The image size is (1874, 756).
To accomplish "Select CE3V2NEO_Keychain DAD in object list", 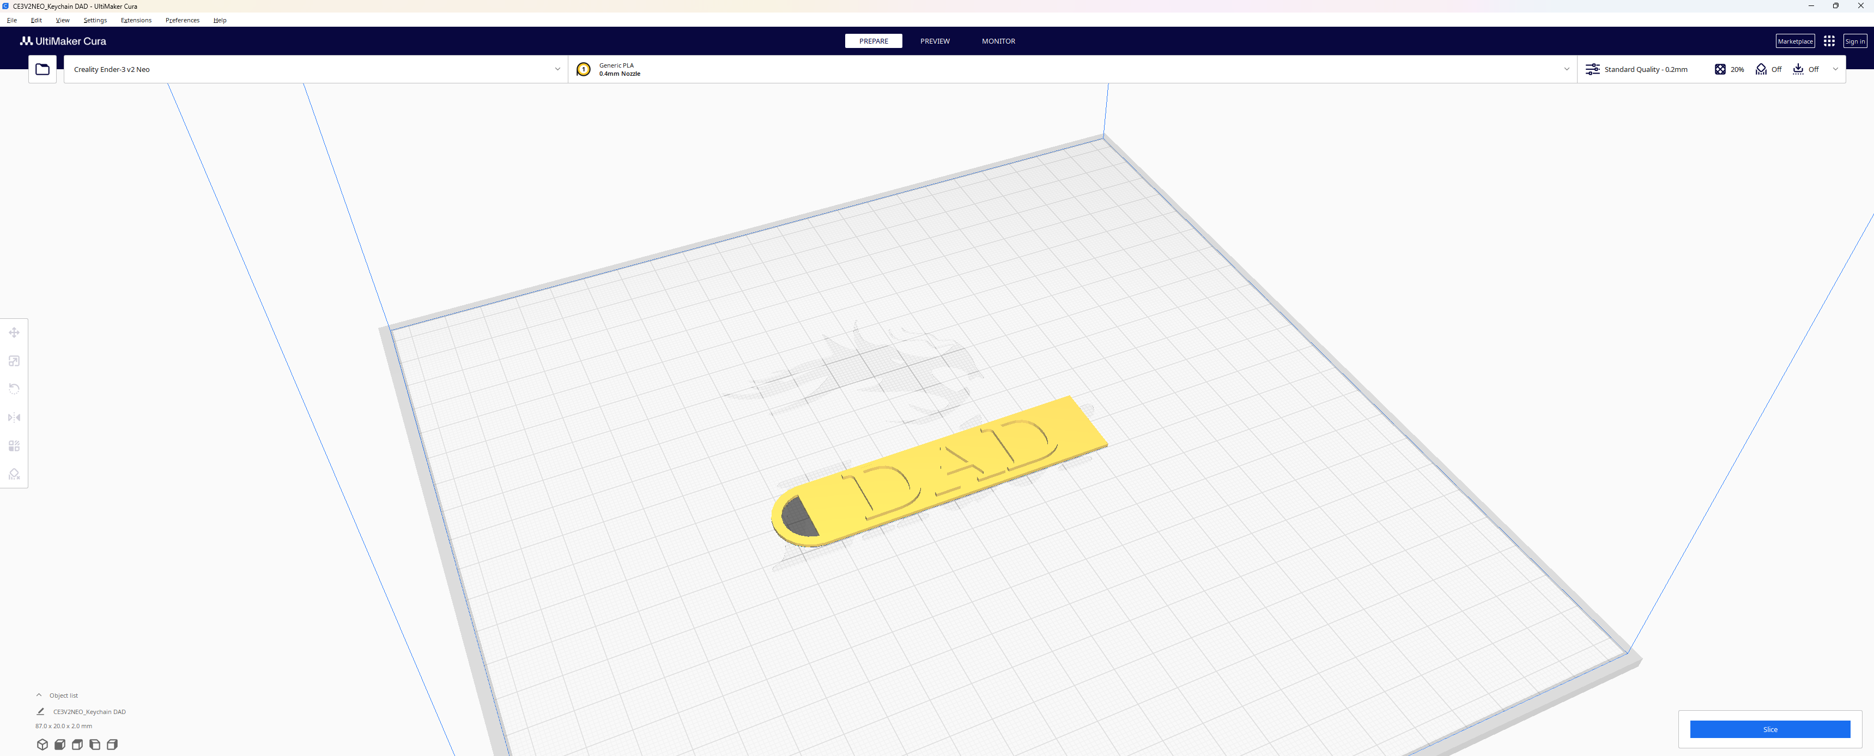I will pos(89,712).
